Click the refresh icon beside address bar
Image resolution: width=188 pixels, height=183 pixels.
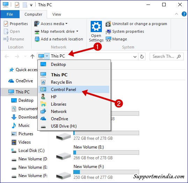pyautogui.click(x=142, y=56)
